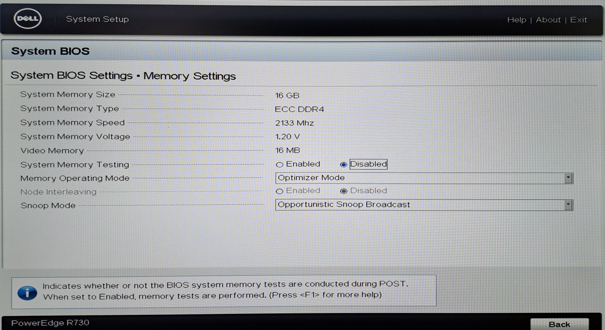
Task: Click the Node Interleaving label
Action: coord(58,192)
